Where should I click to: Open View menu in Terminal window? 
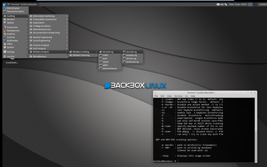point(169,96)
